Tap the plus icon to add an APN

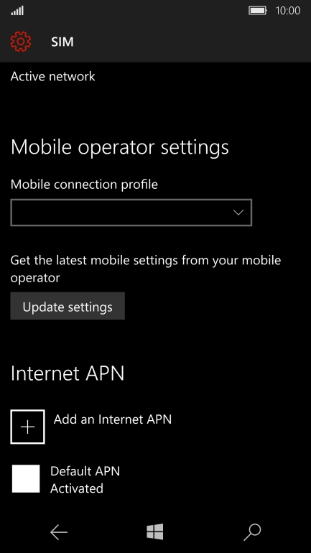pos(27,427)
